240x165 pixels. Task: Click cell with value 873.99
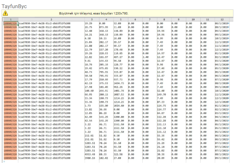pos(104,27)
